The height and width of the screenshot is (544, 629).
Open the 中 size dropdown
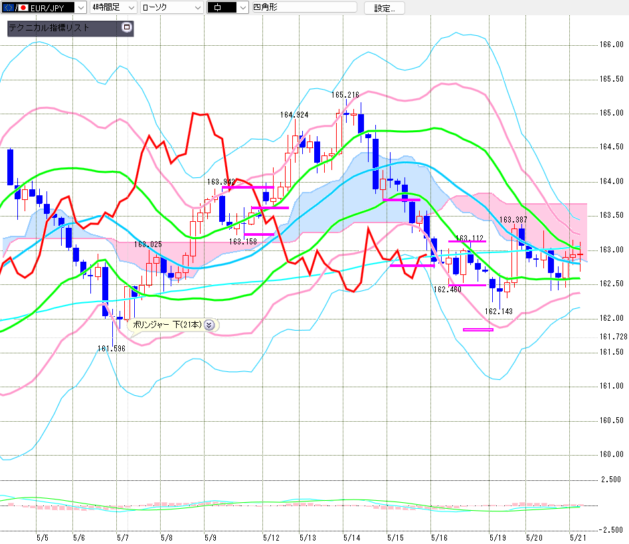227,7
